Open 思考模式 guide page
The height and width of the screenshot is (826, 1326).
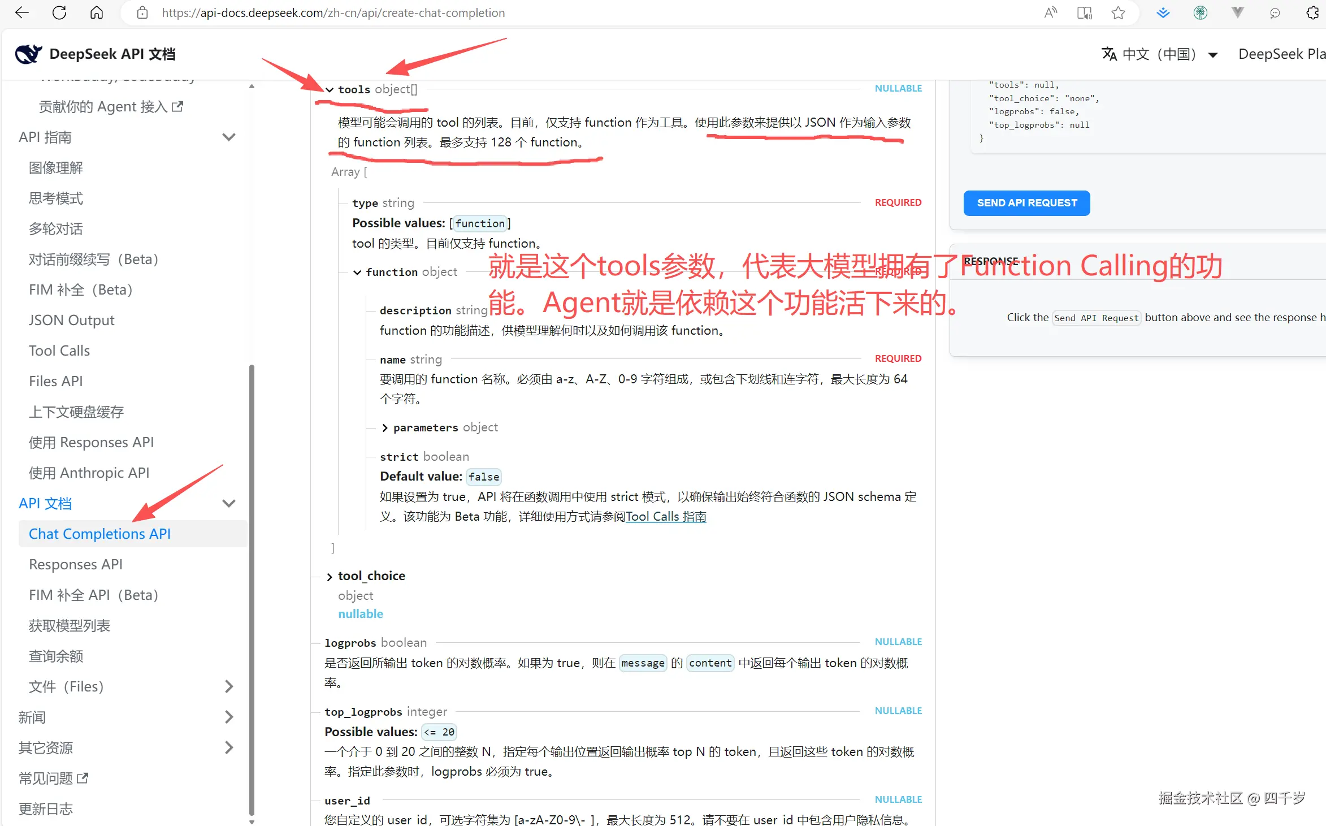click(56, 198)
